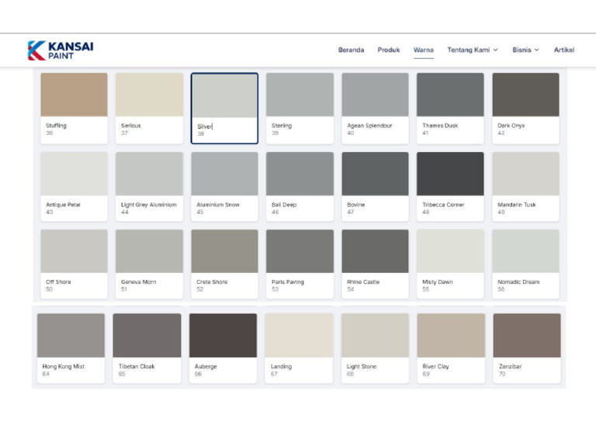
Task: Pick the selected Silver 38 swatch
Action: [x=224, y=109]
